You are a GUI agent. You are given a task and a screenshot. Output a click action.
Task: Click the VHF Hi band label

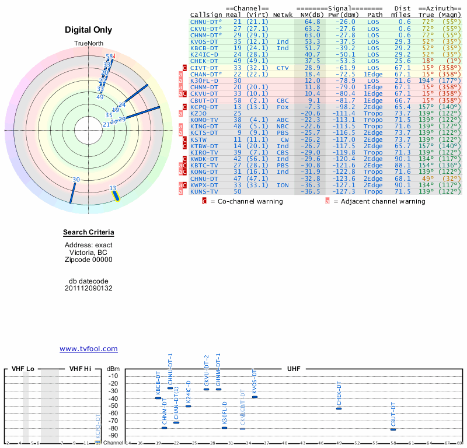point(80,369)
